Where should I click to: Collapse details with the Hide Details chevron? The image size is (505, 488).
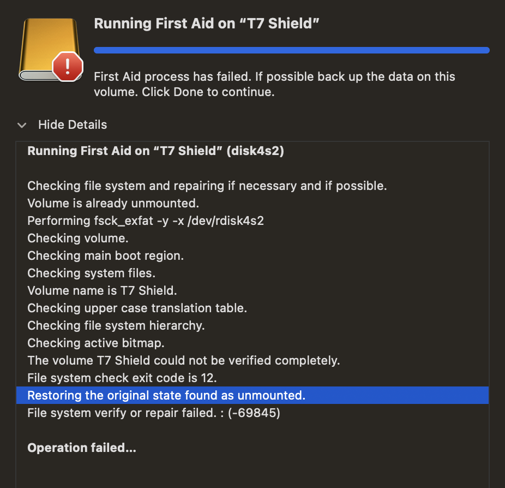coord(22,125)
